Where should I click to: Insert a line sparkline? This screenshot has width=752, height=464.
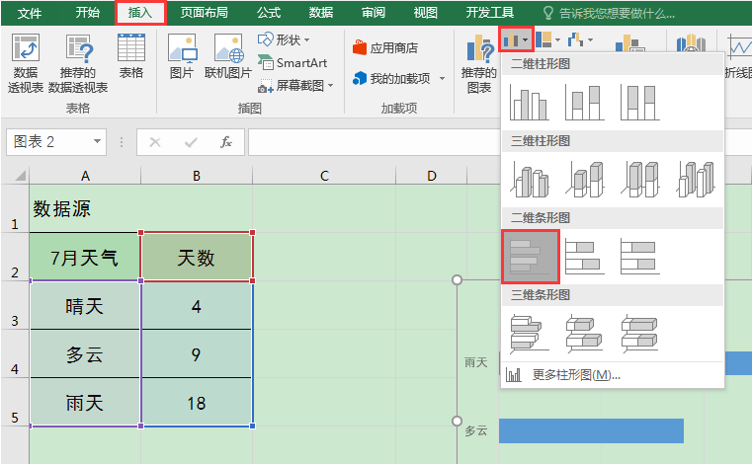pyautogui.click(x=739, y=56)
